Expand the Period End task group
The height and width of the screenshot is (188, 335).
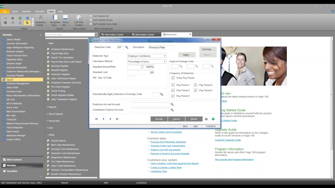[53, 121]
